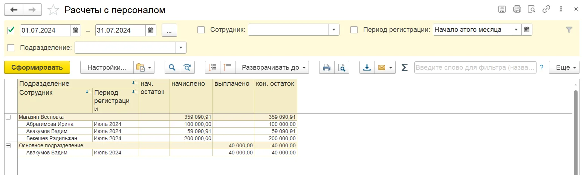
Task: Click the find next icon
Action: tap(187, 67)
